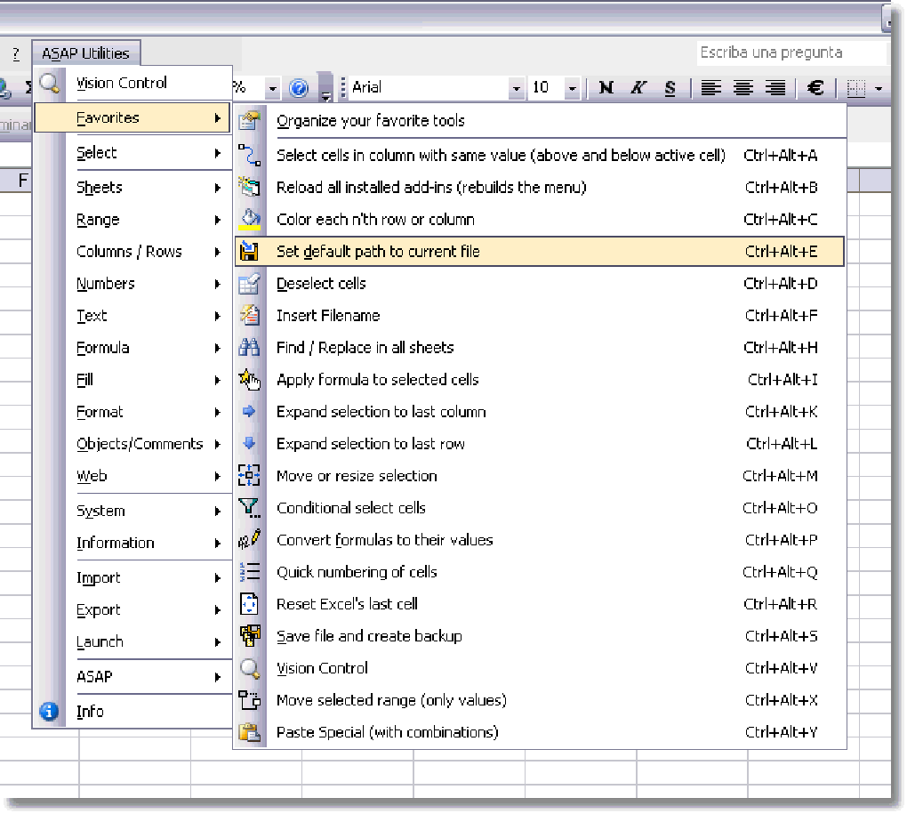907x814 pixels.
Task: Click the Expand selection to last column arrow icon
Action: [249, 411]
